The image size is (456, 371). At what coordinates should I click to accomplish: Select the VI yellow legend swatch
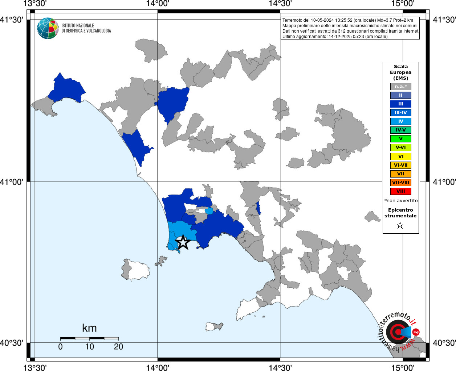point(401,157)
